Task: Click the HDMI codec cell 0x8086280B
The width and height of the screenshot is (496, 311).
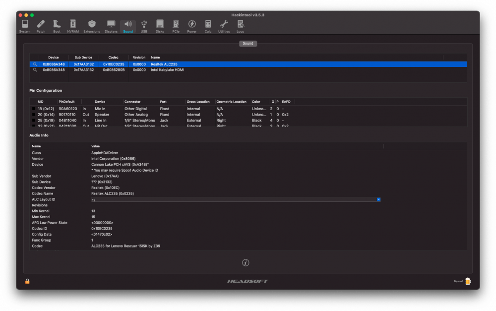Action: point(114,70)
